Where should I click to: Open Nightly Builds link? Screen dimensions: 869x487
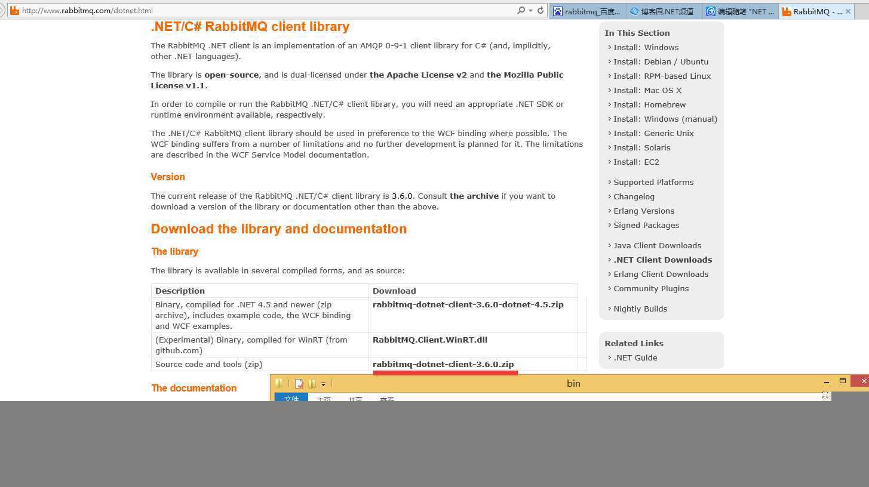(x=640, y=309)
